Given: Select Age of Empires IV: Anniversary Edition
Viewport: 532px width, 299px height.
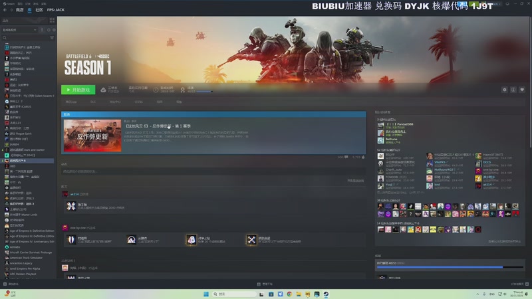Looking at the screenshot, I should 29,242.
